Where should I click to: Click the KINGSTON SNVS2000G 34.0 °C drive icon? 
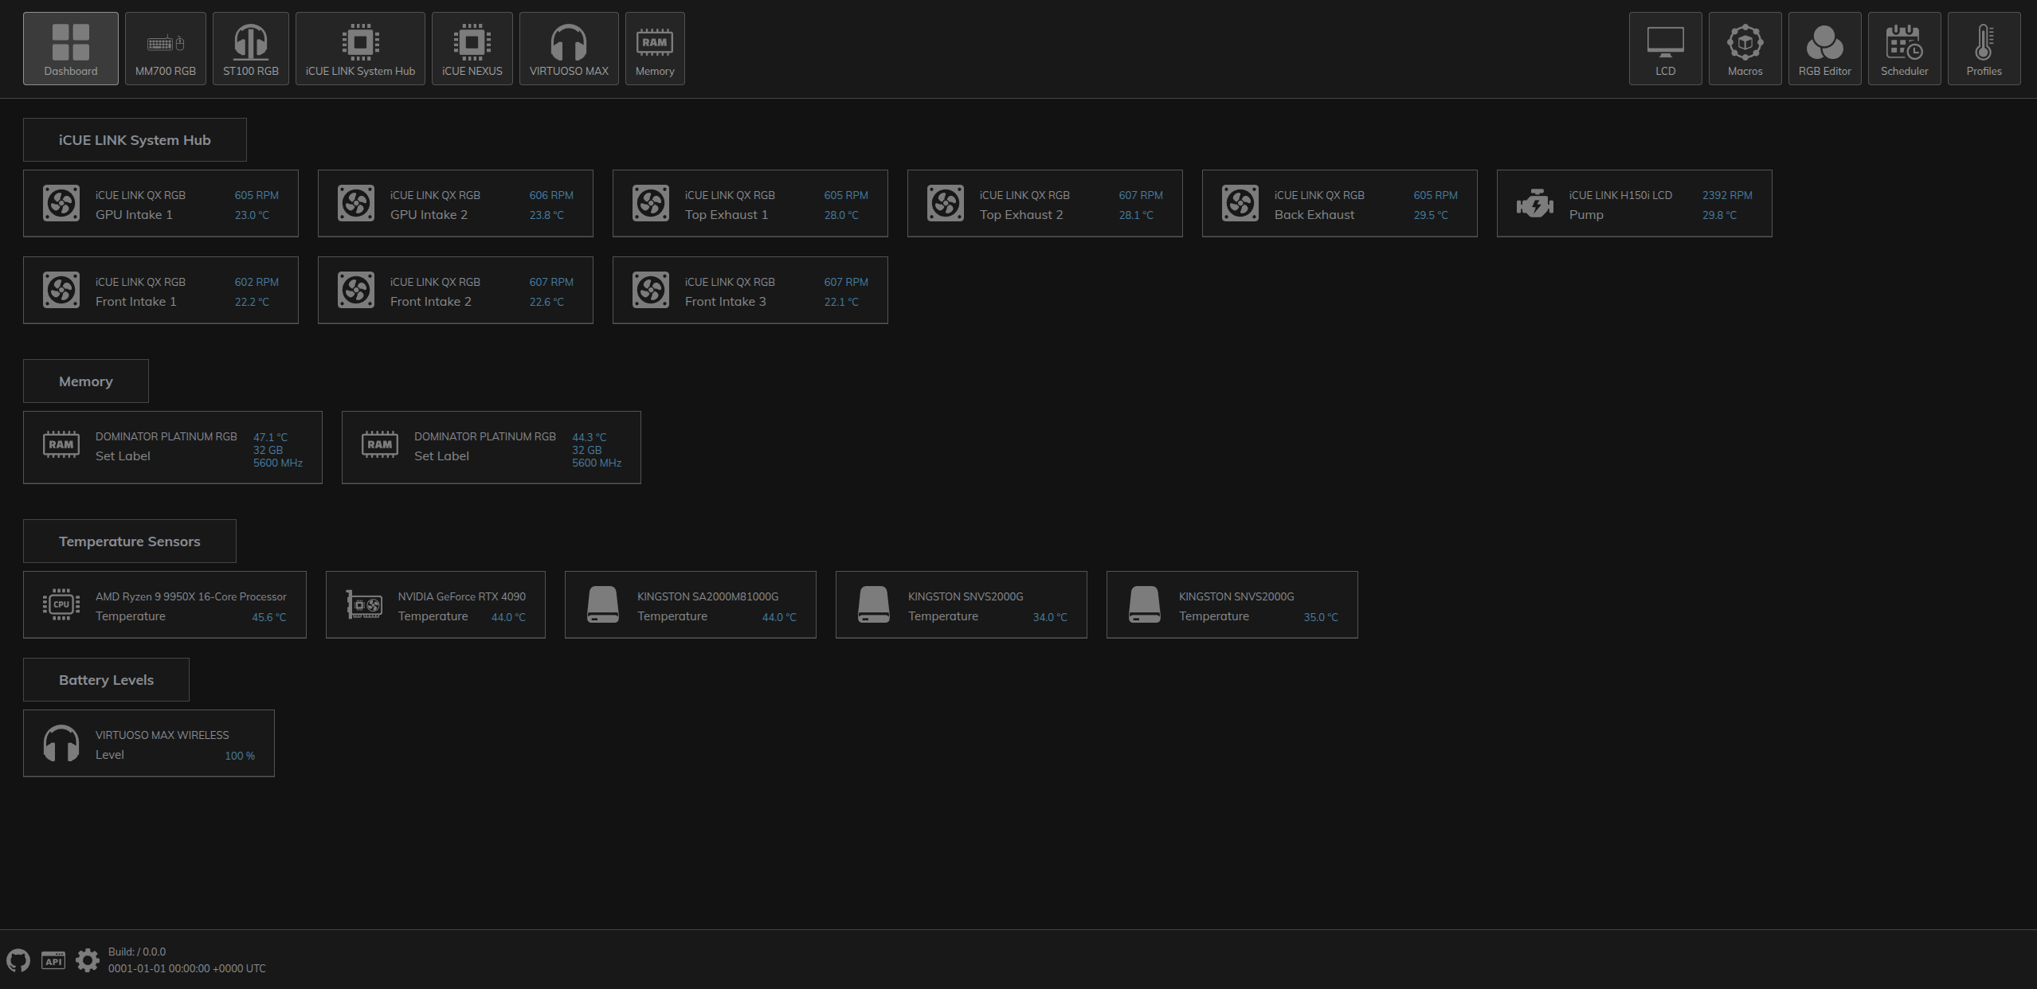[874, 604]
